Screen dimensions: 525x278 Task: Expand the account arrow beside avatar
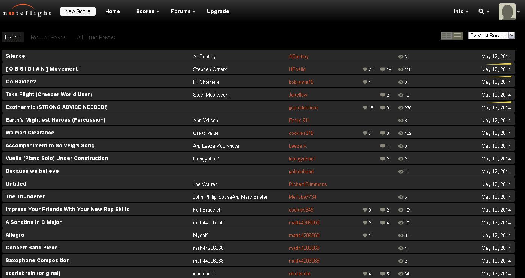point(519,12)
